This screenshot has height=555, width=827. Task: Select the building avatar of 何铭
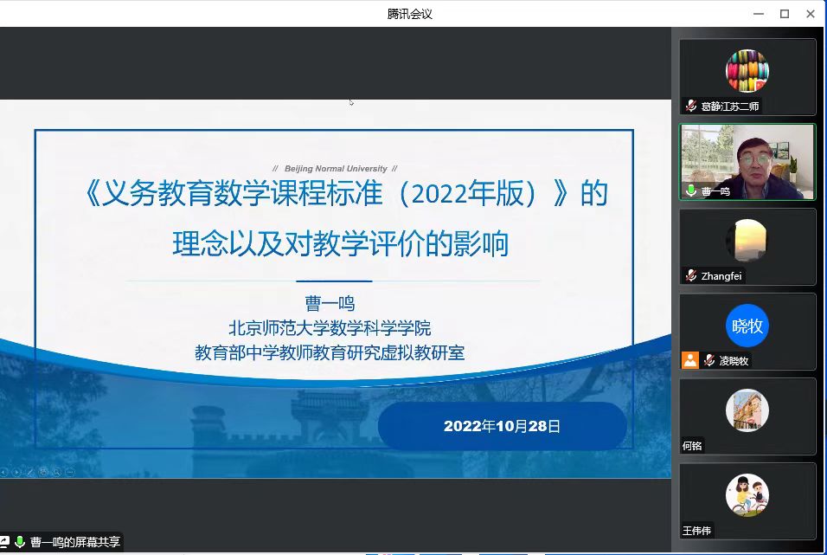pos(747,410)
